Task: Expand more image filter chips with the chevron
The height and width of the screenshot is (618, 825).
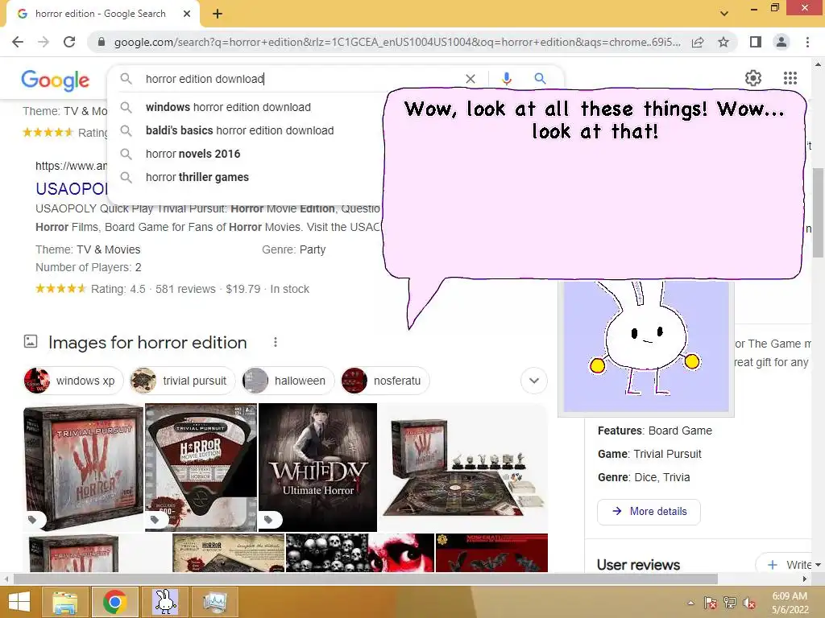Action: click(x=534, y=381)
